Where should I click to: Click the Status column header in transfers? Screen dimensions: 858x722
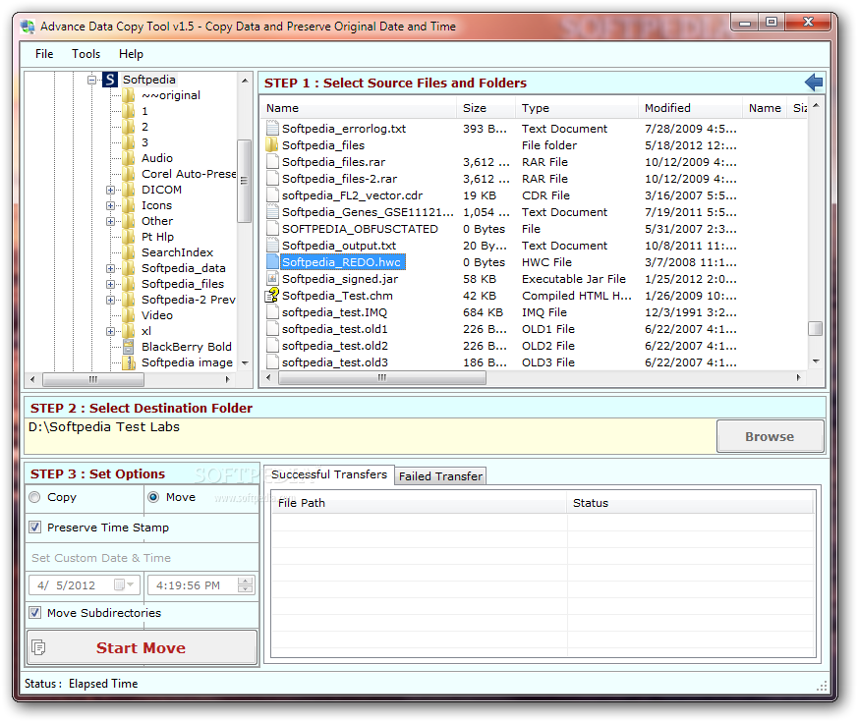point(690,503)
